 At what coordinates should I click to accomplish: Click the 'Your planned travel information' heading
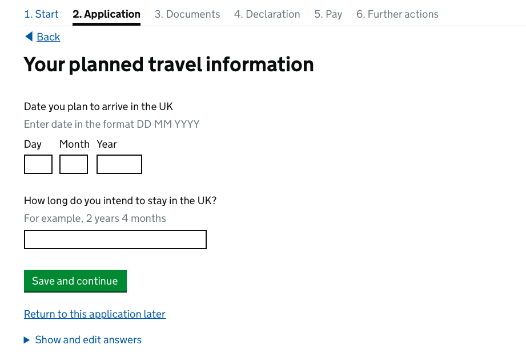pyautogui.click(x=168, y=64)
